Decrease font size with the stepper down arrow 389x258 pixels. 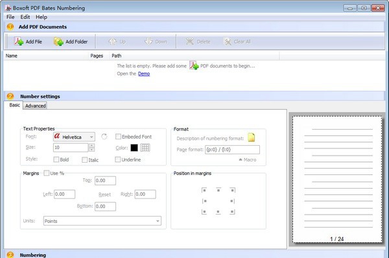tap(91, 149)
